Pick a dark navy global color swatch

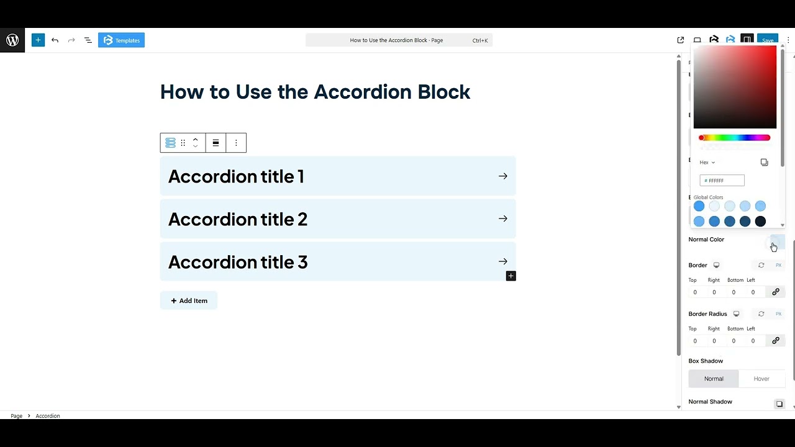745,221
